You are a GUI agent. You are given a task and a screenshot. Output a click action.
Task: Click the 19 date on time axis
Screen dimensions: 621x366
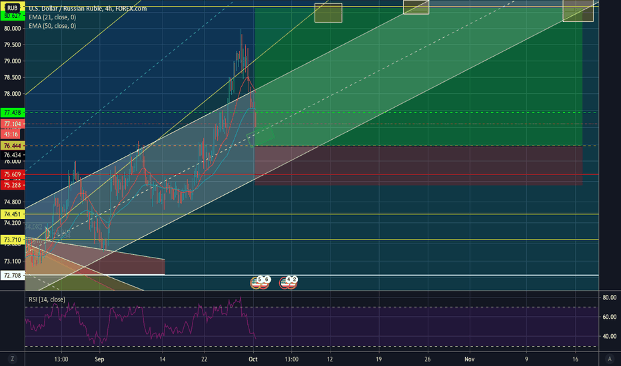[378, 359]
